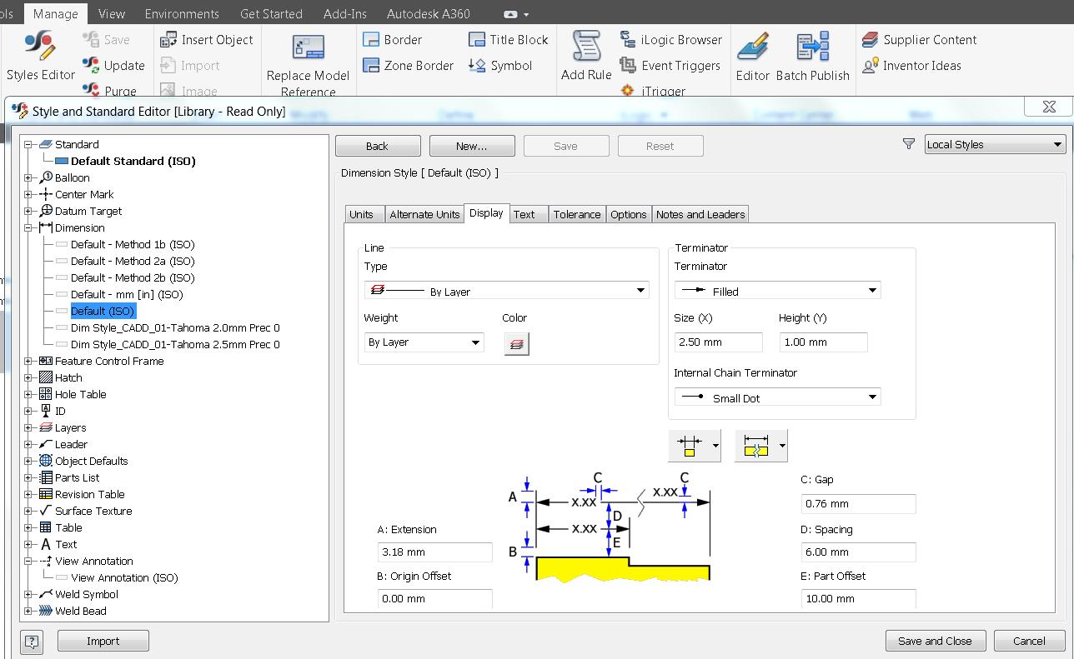Open Supplier Content

[x=919, y=40]
